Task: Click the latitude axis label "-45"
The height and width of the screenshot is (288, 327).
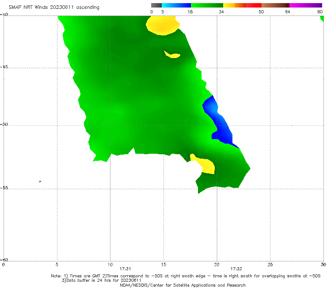Action: [4, 67]
